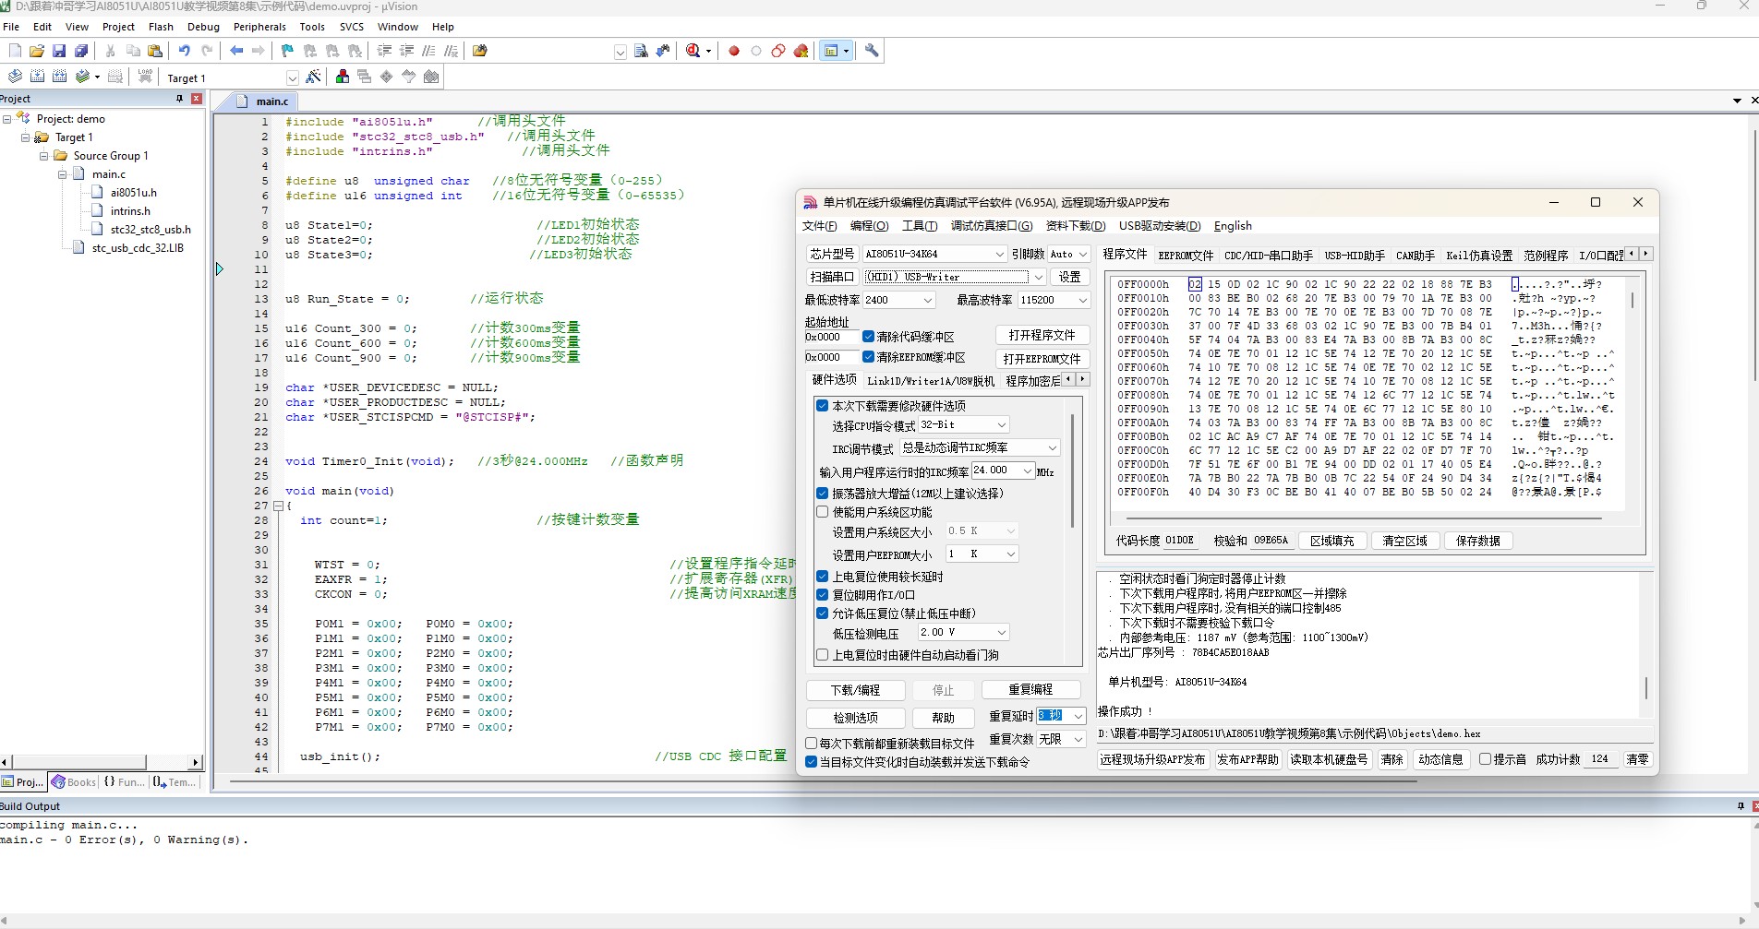The image size is (1759, 929).
Task: Click the 远程现场升级APP发布 button
Action: 1152,759
